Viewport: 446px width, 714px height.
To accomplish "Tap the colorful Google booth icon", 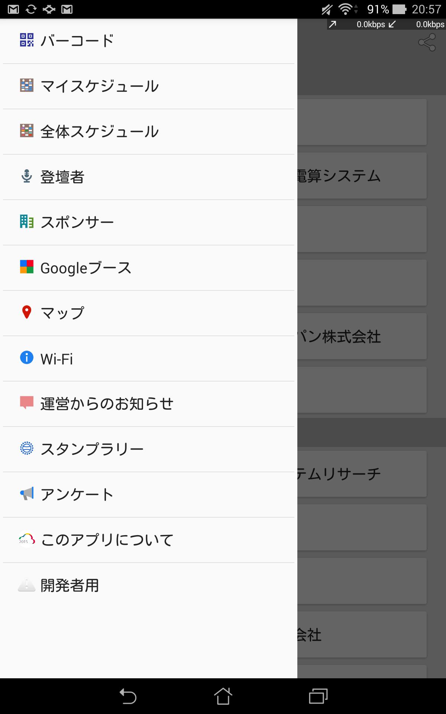I will click(27, 267).
